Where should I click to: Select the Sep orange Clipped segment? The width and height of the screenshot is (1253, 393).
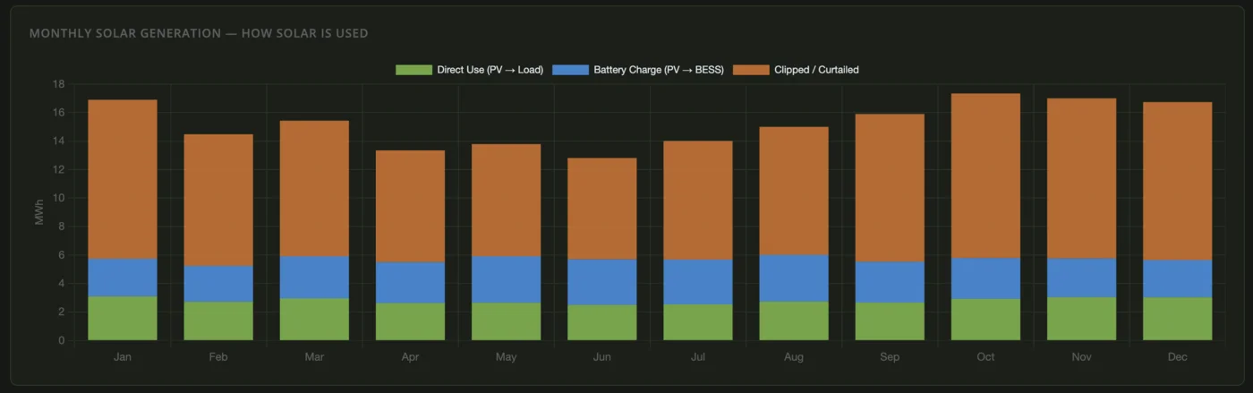click(x=890, y=188)
